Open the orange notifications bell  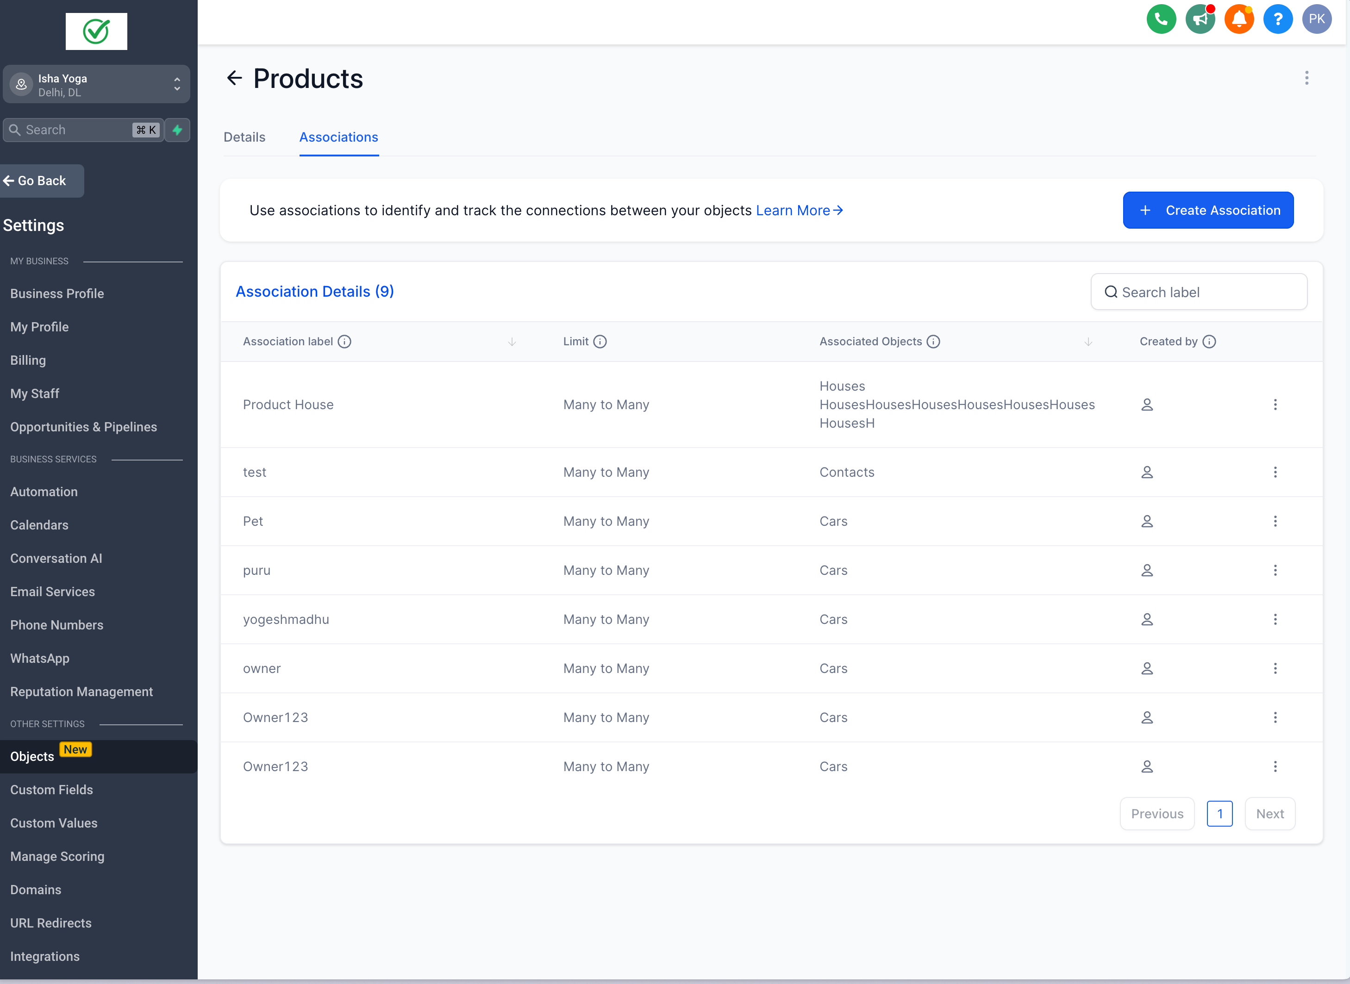[1238, 19]
